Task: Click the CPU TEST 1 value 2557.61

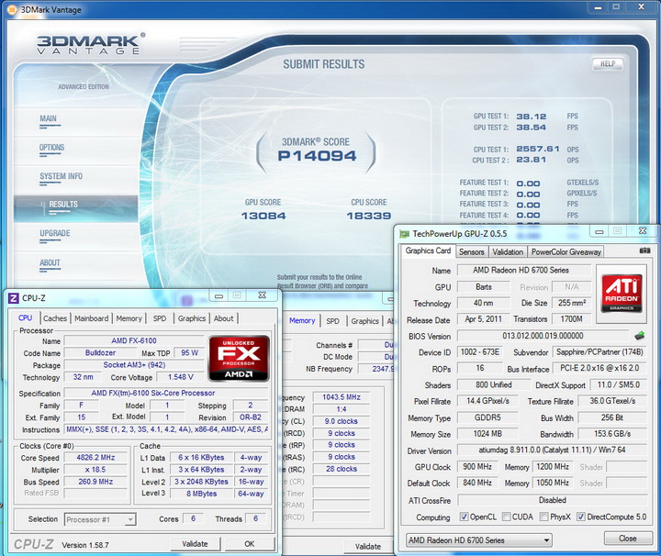Action: [538, 149]
